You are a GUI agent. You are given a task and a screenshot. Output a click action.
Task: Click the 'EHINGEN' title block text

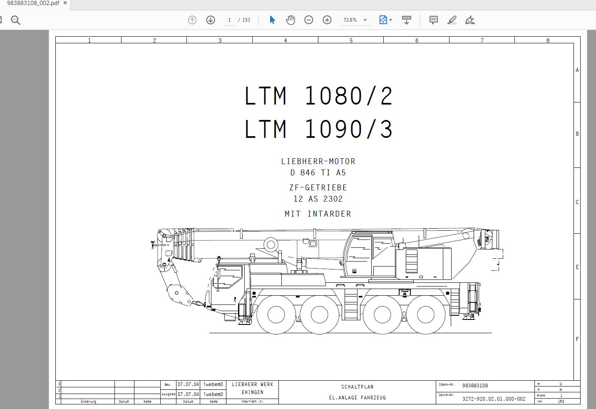pyautogui.click(x=253, y=392)
